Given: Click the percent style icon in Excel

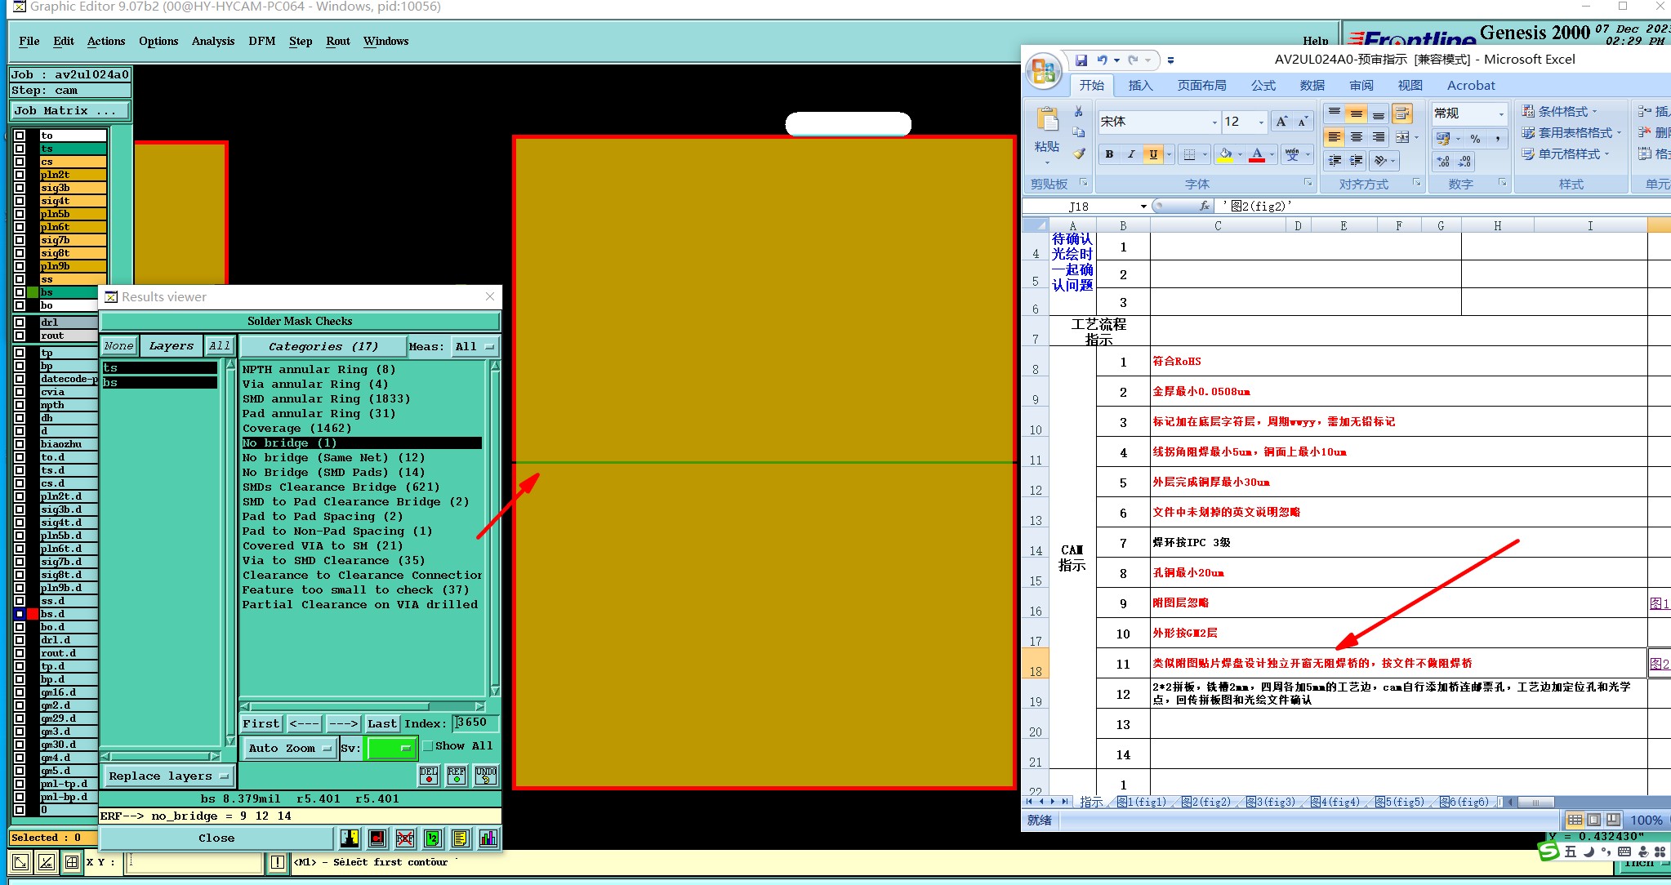Looking at the screenshot, I should (1475, 138).
